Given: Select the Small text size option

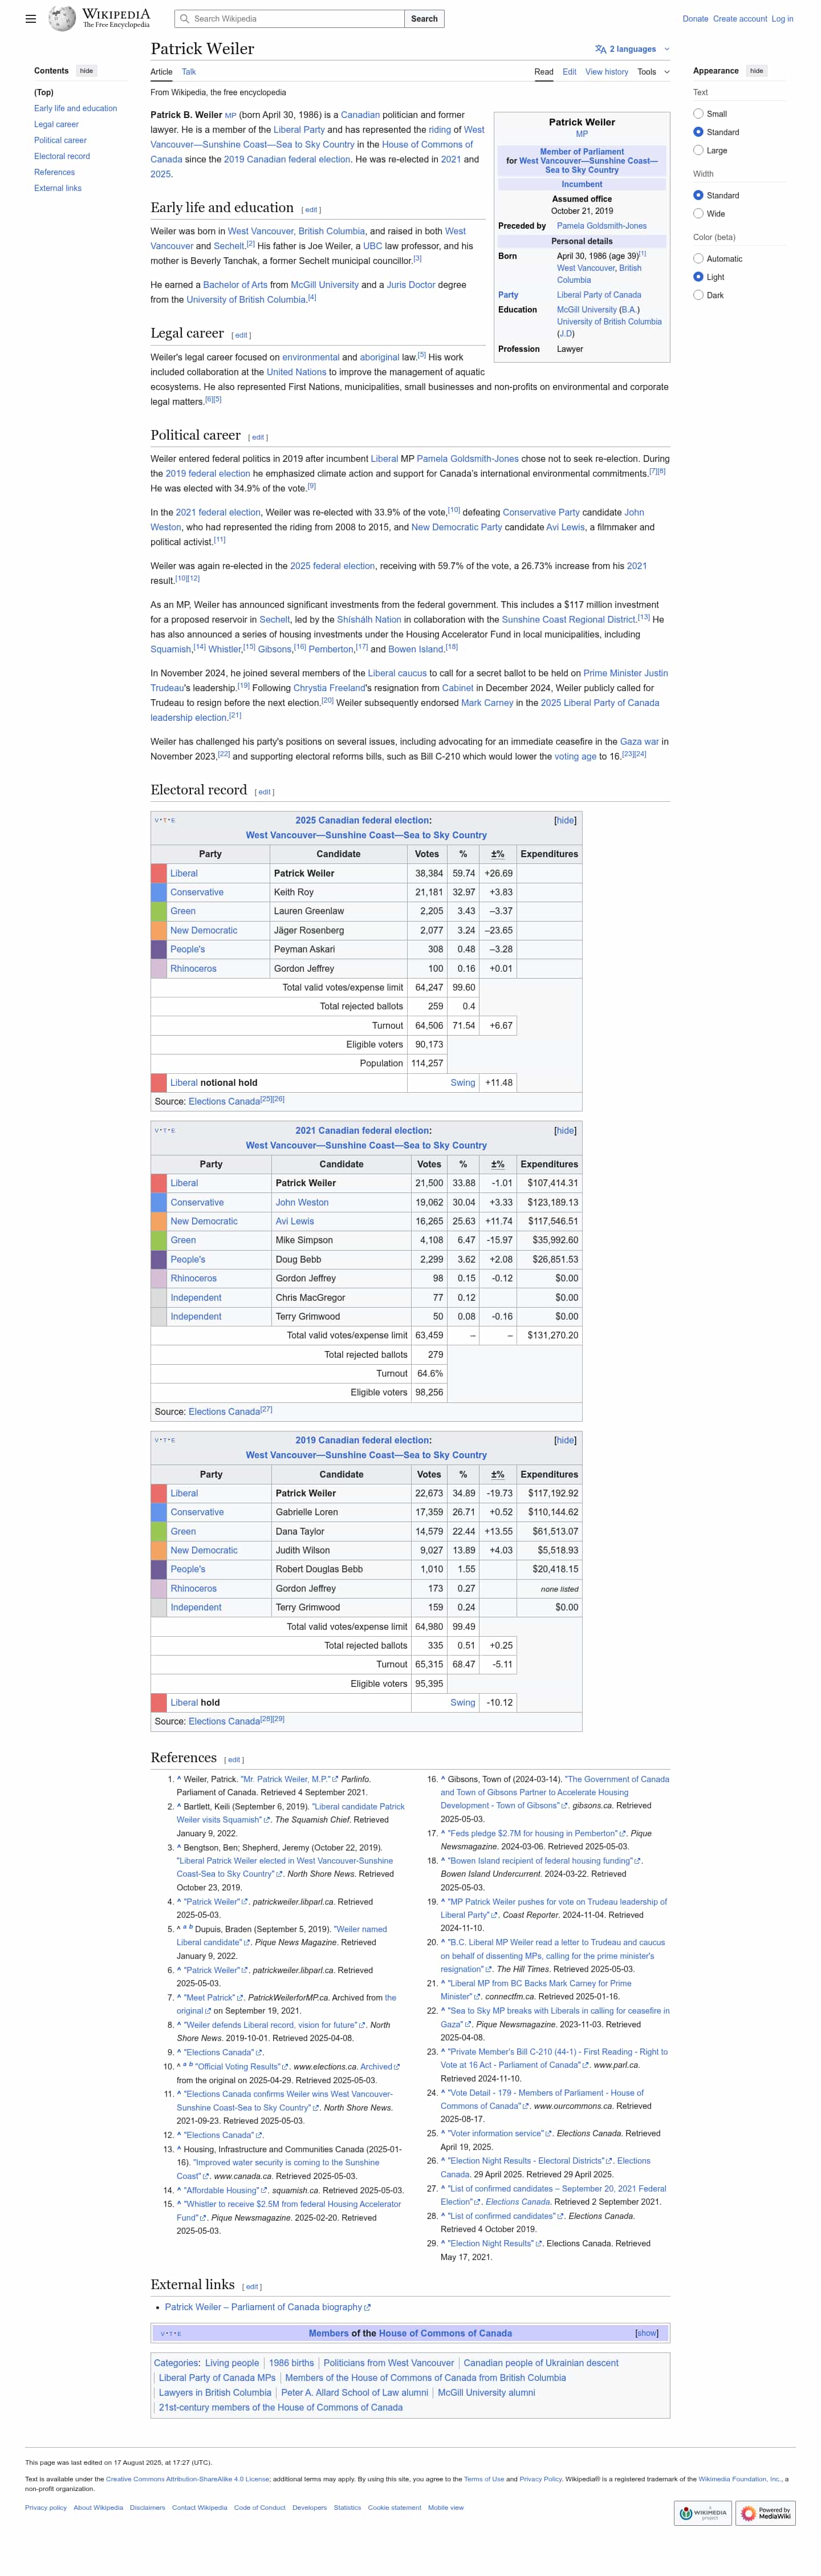Looking at the screenshot, I should pos(698,114).
